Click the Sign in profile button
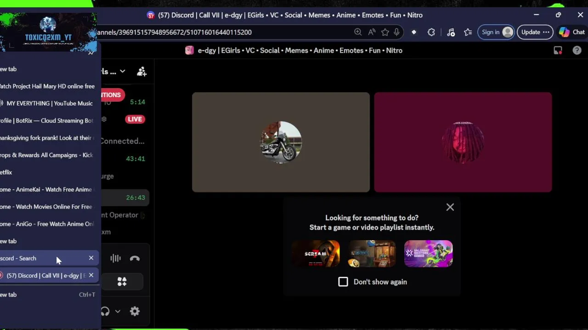The image size is (588, 330). click(497, 32)
